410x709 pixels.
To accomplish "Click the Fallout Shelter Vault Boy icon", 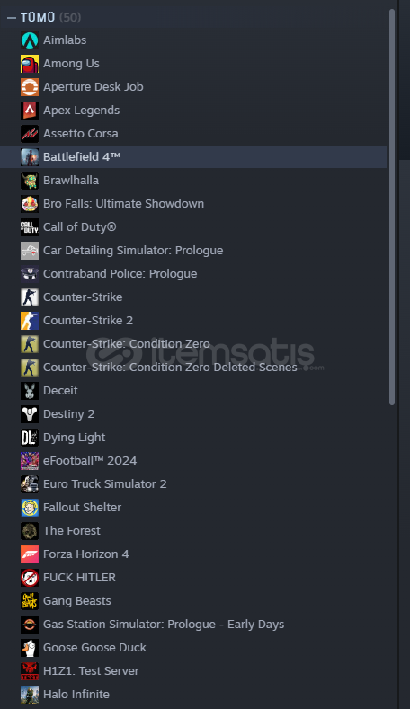I will 30,508.
